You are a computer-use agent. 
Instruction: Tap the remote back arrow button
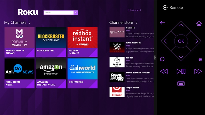pyautogui.click(x=162, y=23)
